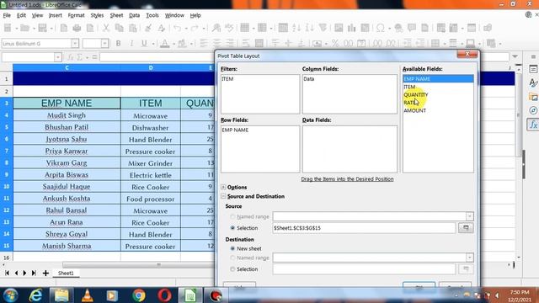The image size is (539, 303).
Task: Click the Italic formatting icon
Action: tap(131, 43)
